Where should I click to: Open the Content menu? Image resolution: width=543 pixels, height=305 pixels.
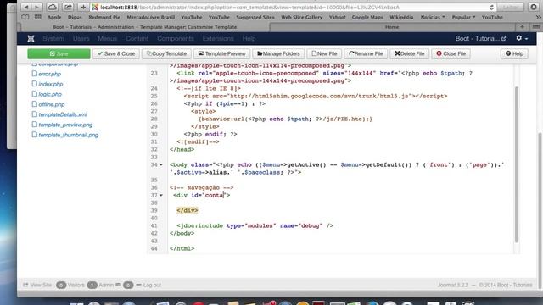(137, 38)
